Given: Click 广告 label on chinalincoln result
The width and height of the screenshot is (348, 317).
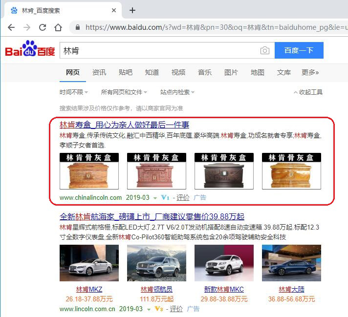Looking at the screenshot, I should click(x=200, y=197).
